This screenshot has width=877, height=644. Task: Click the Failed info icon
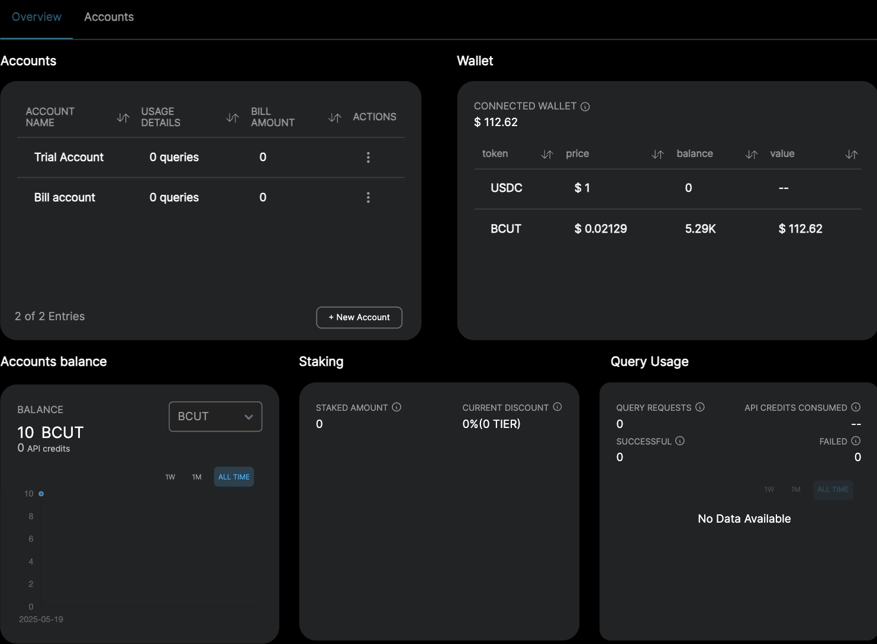pos(856,441)
